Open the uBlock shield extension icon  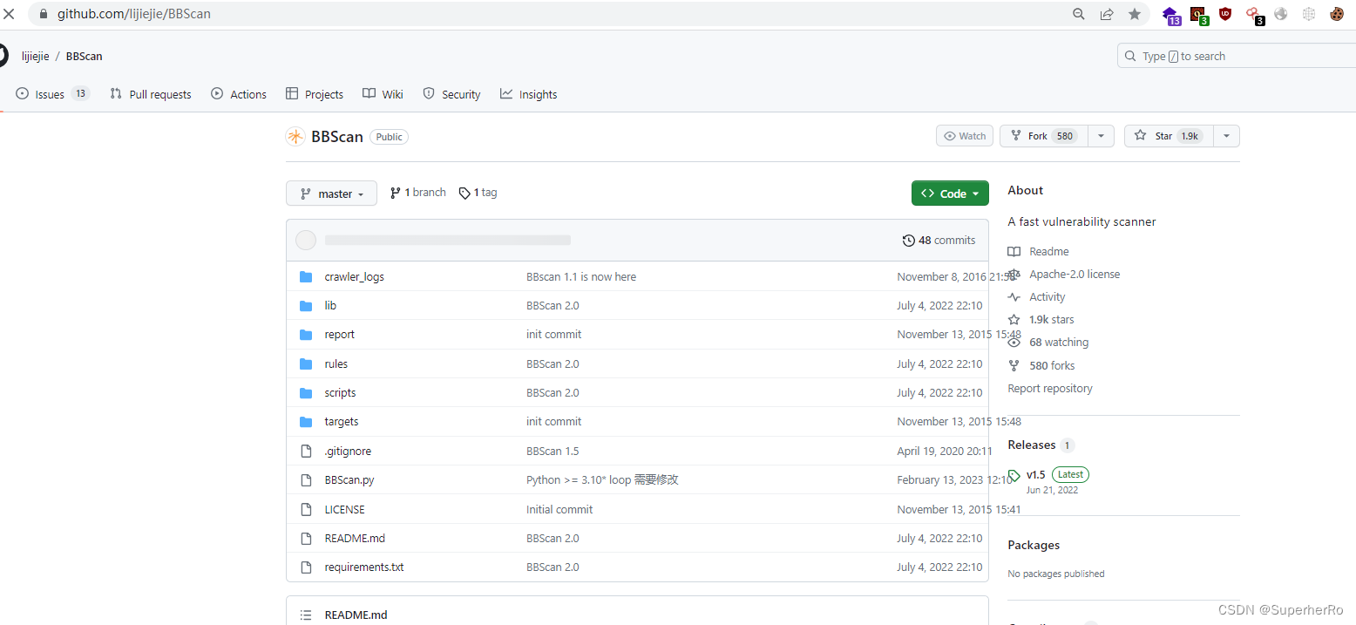coord(1225,13)
